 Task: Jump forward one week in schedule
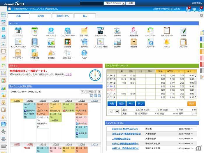pos(99,92)
